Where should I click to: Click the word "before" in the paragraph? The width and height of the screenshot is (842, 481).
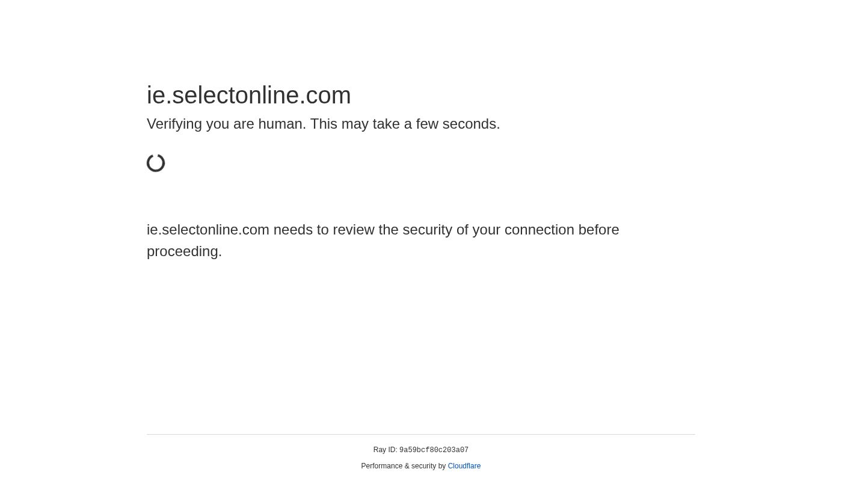[x=598, y=230]
